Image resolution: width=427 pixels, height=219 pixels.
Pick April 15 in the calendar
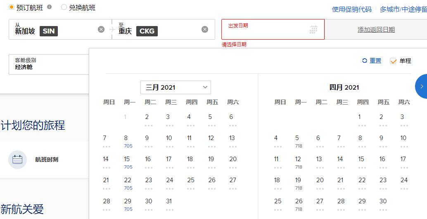pos(362,163)
